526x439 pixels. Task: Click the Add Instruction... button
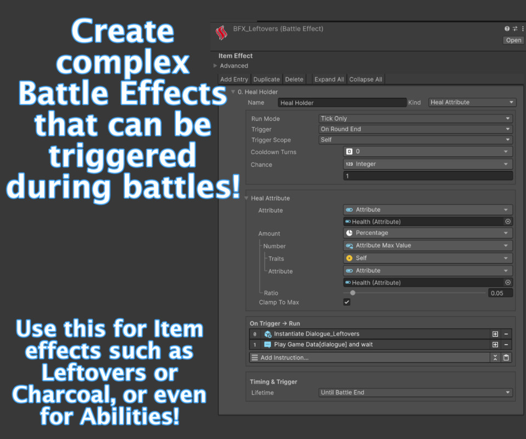[x=370, y=357]
